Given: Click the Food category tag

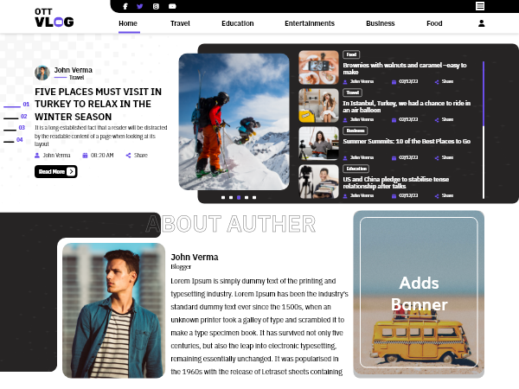Looking at the screenshot, I should click(351, 54).
